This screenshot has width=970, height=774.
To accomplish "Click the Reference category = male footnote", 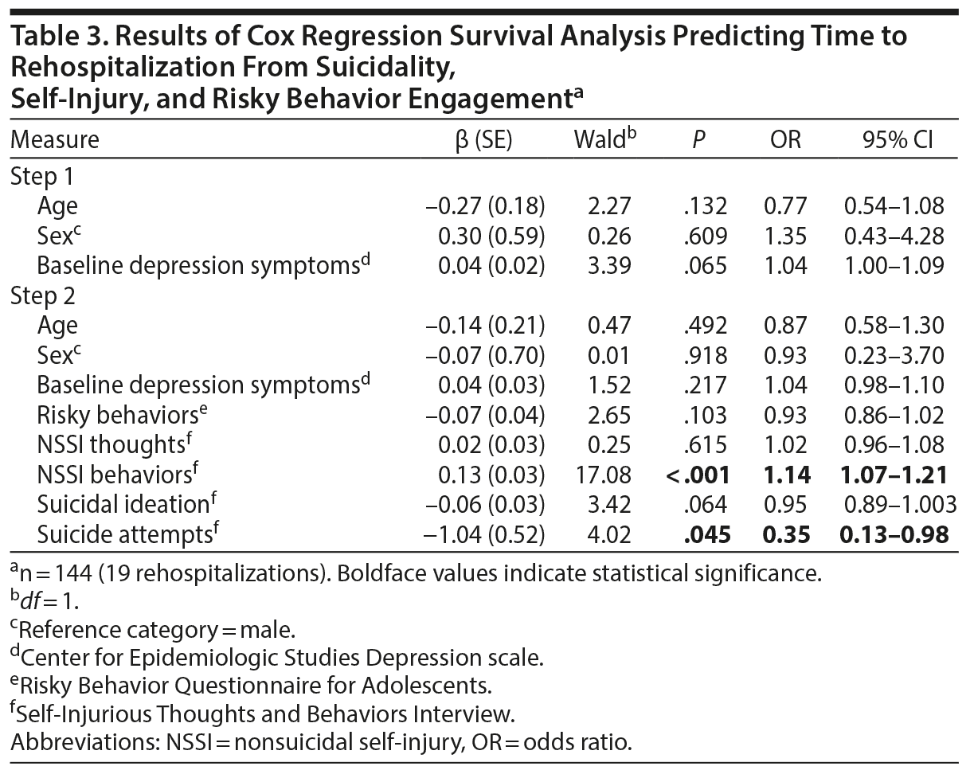I will pos(153,630).
